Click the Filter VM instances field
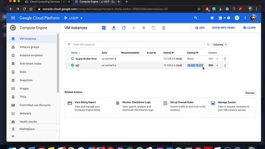The image size is (265, 149). coord(135,45)
